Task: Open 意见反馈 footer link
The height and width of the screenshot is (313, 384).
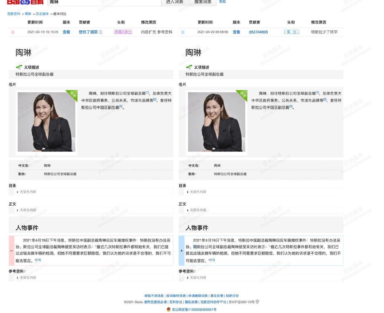Action: pyautogui.click(x=217, y=296)
